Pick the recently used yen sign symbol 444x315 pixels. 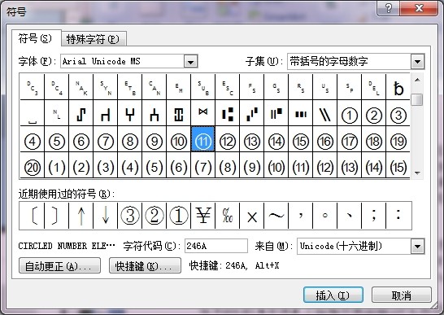tap(203, 216)
